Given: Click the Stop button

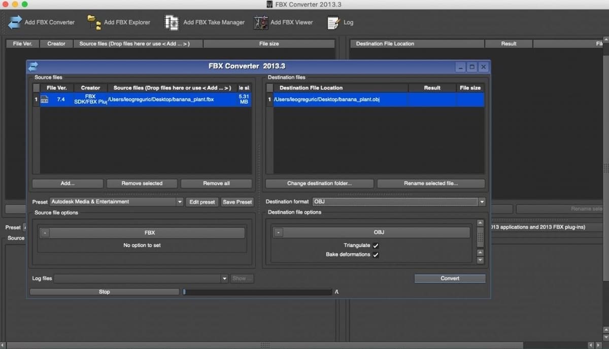Looking at the screenshot, I should tap(104, 292).
